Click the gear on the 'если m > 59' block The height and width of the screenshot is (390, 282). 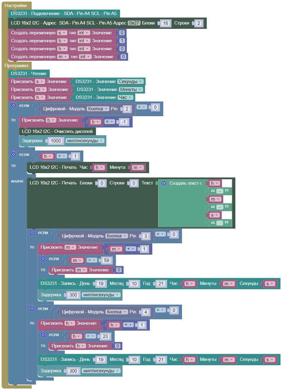pyautogui.click(x=43, y=259)
